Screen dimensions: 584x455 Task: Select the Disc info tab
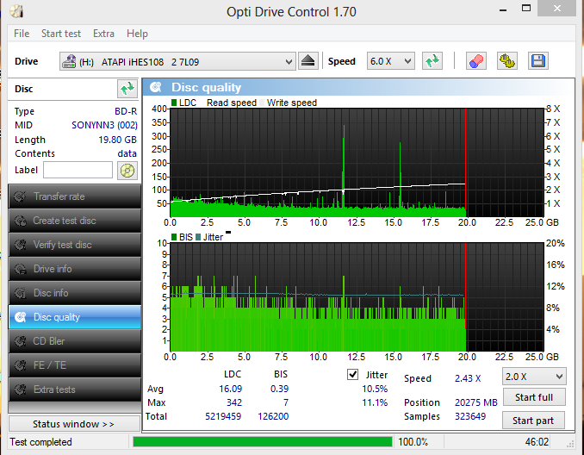click(75, 293)
